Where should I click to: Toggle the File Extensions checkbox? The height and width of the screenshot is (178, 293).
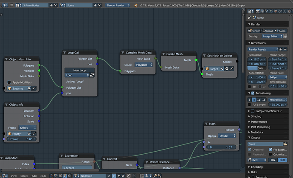click(270, 150)
